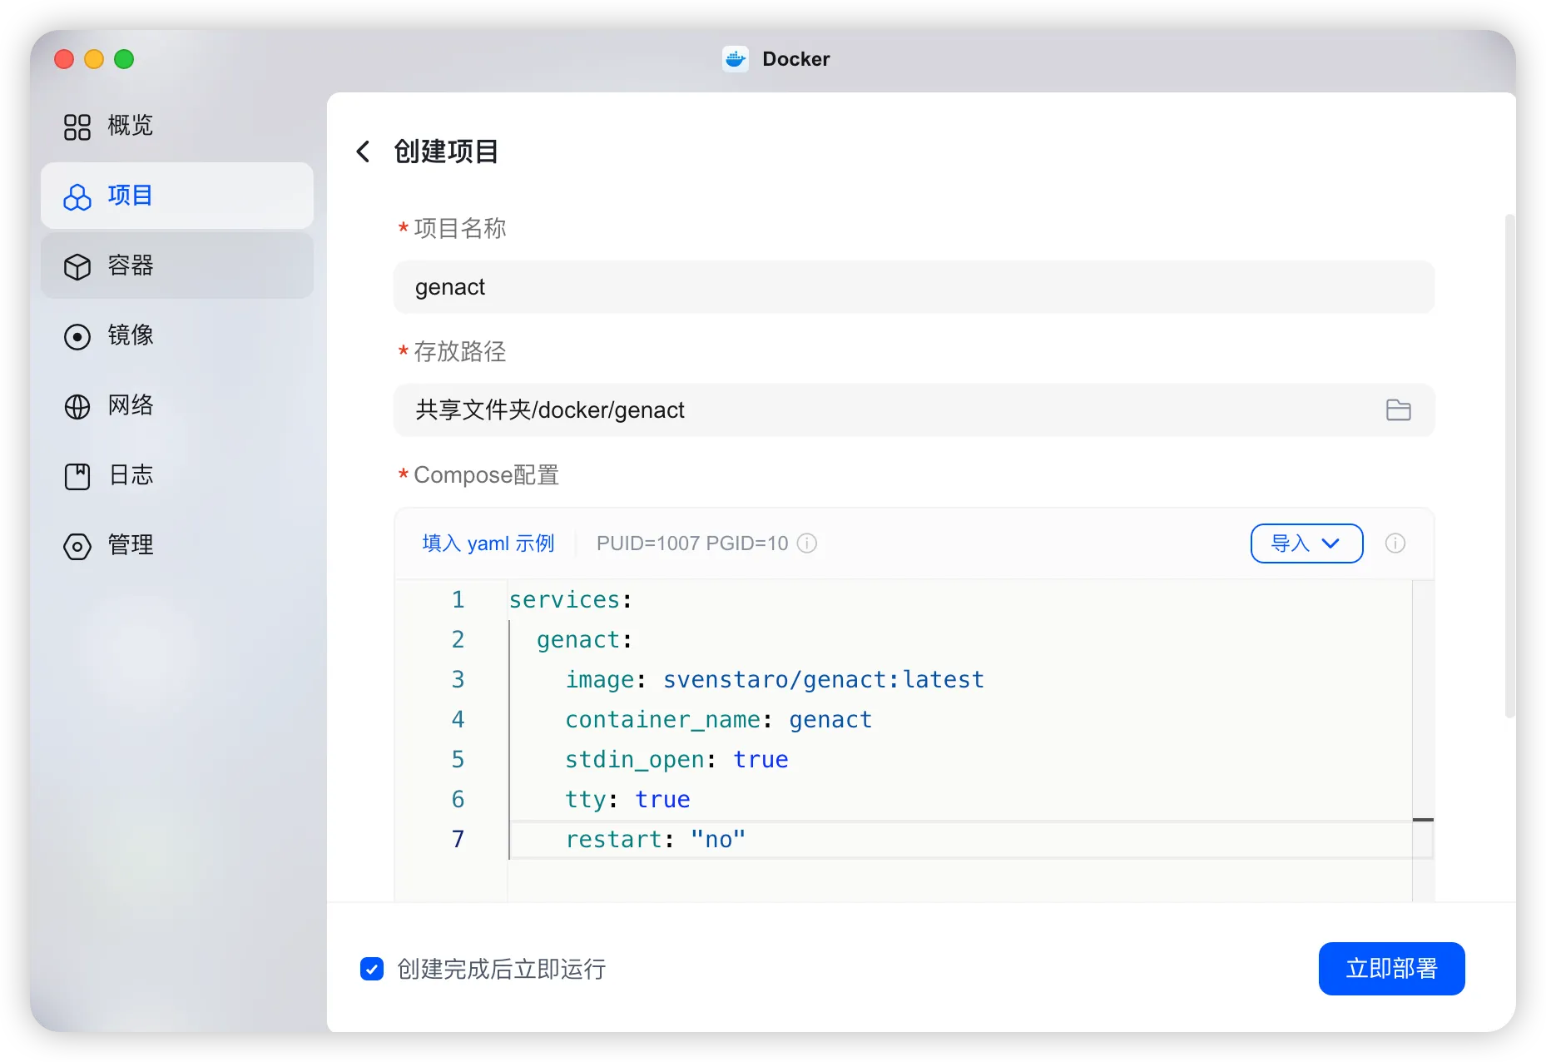Click the page vertical scrollbar
The image size is (1546, 1062).
pos(1509,466)
